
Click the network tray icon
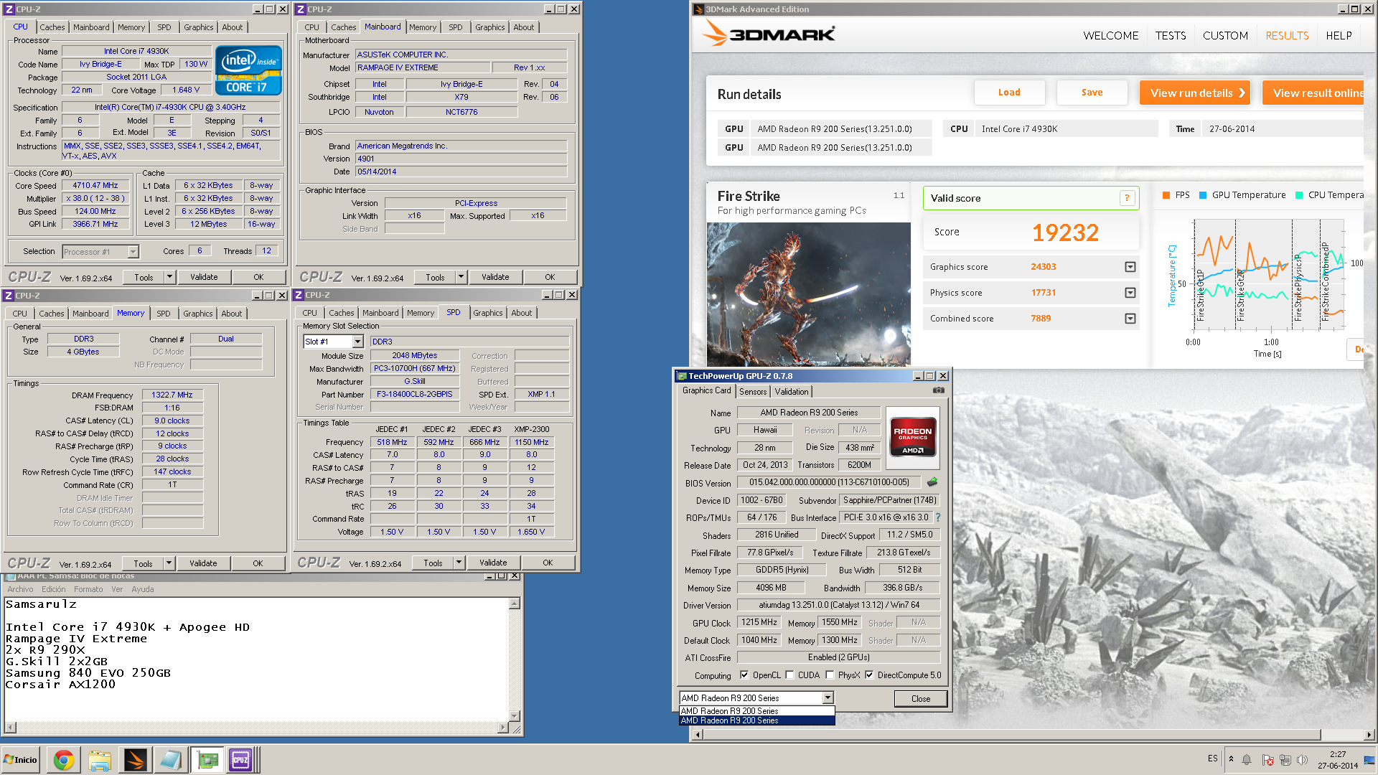[1285, 760]
